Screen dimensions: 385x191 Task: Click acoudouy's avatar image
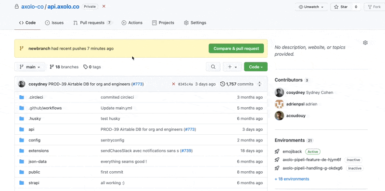click(x=279, y=115)
